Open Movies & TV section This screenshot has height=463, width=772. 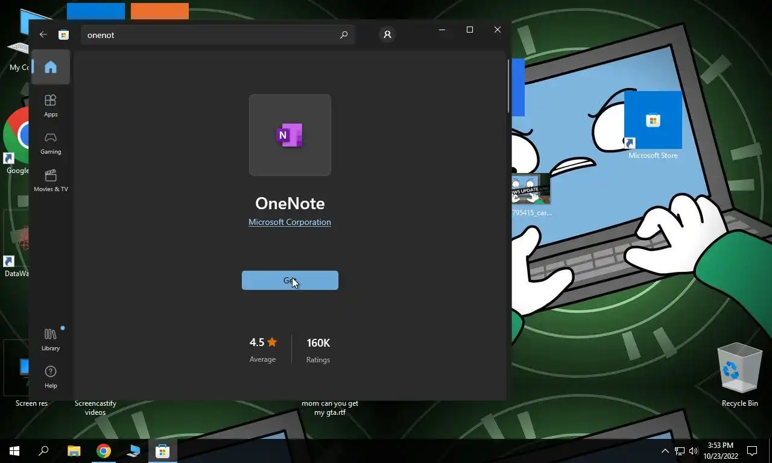tap(51, 181)
